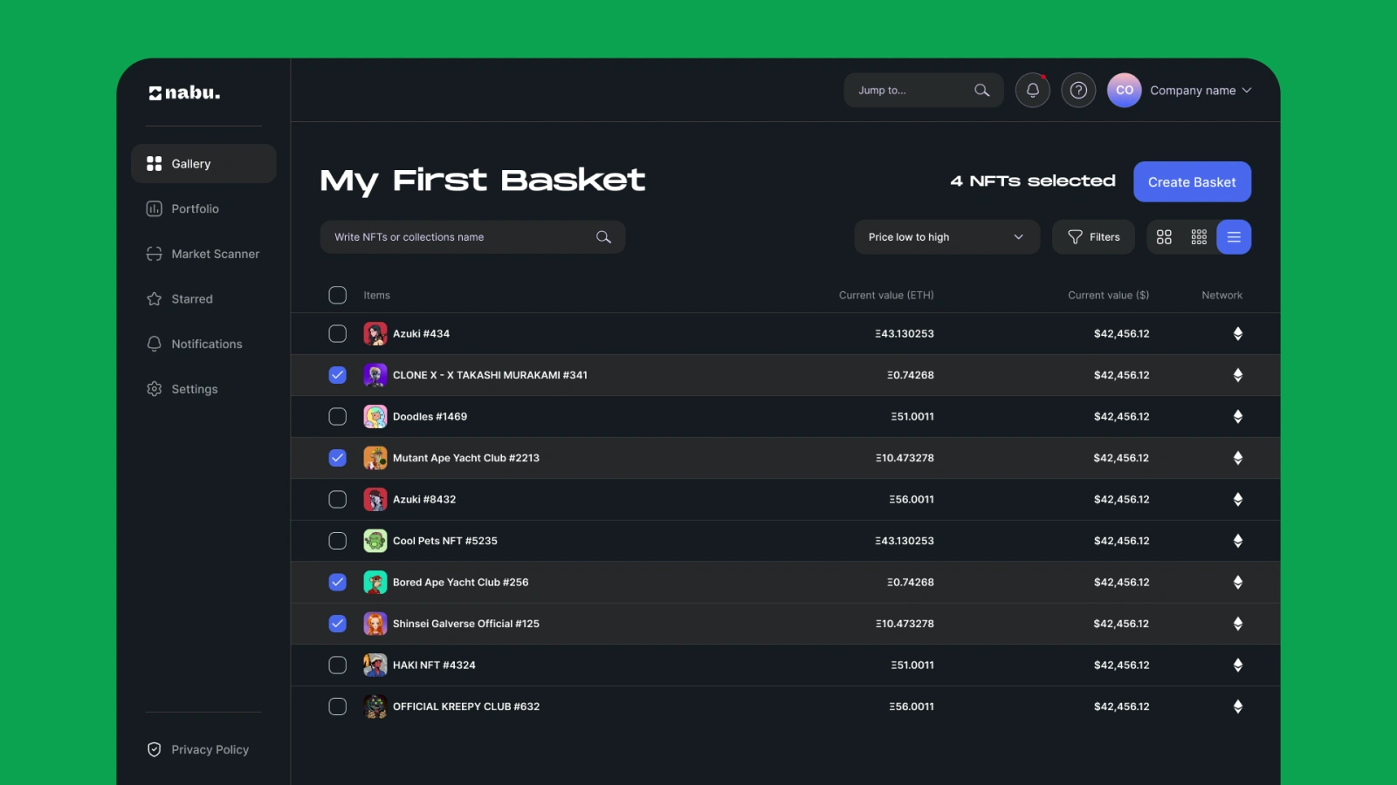
Task: Click Ethereum icon for HAKI NFT #4324
Action: (x=1237, y=666)
